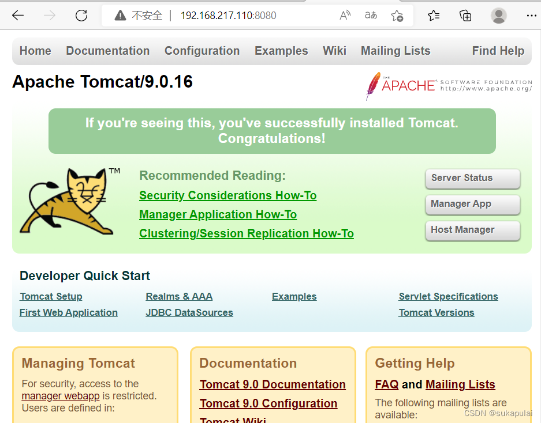Open the Server Status page
The height and width of the screenshot is (423, 541).
[472, 179]
